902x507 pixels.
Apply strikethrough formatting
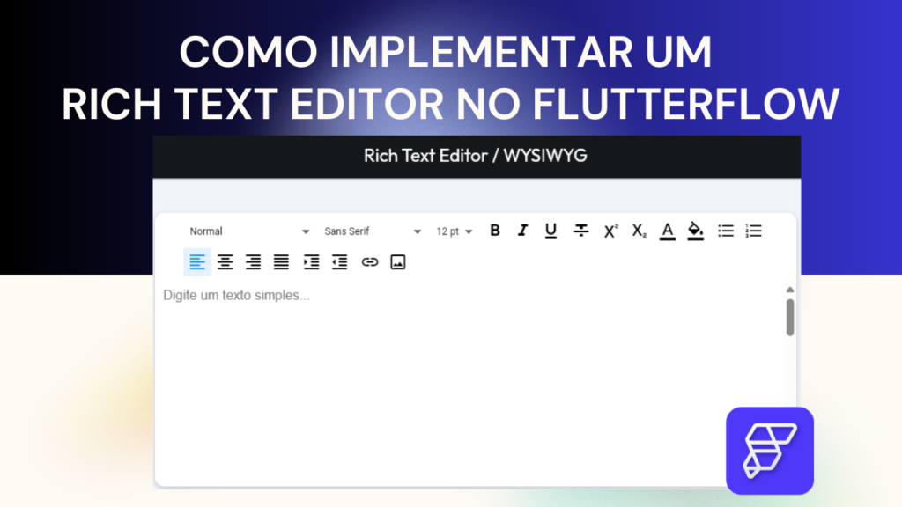580,231
